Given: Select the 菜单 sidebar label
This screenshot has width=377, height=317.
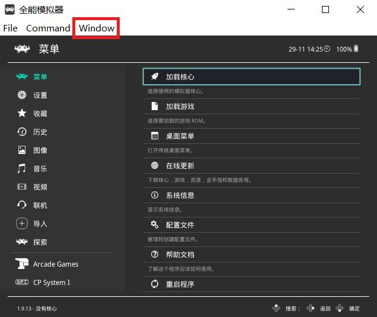Looking at the screenshot, I should (x=40, y=77).
